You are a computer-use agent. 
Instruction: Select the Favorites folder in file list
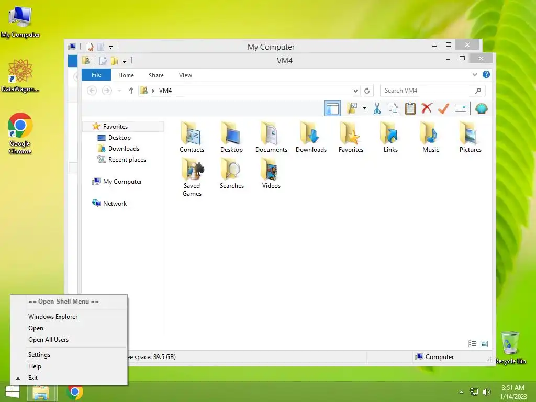point(351,138)
